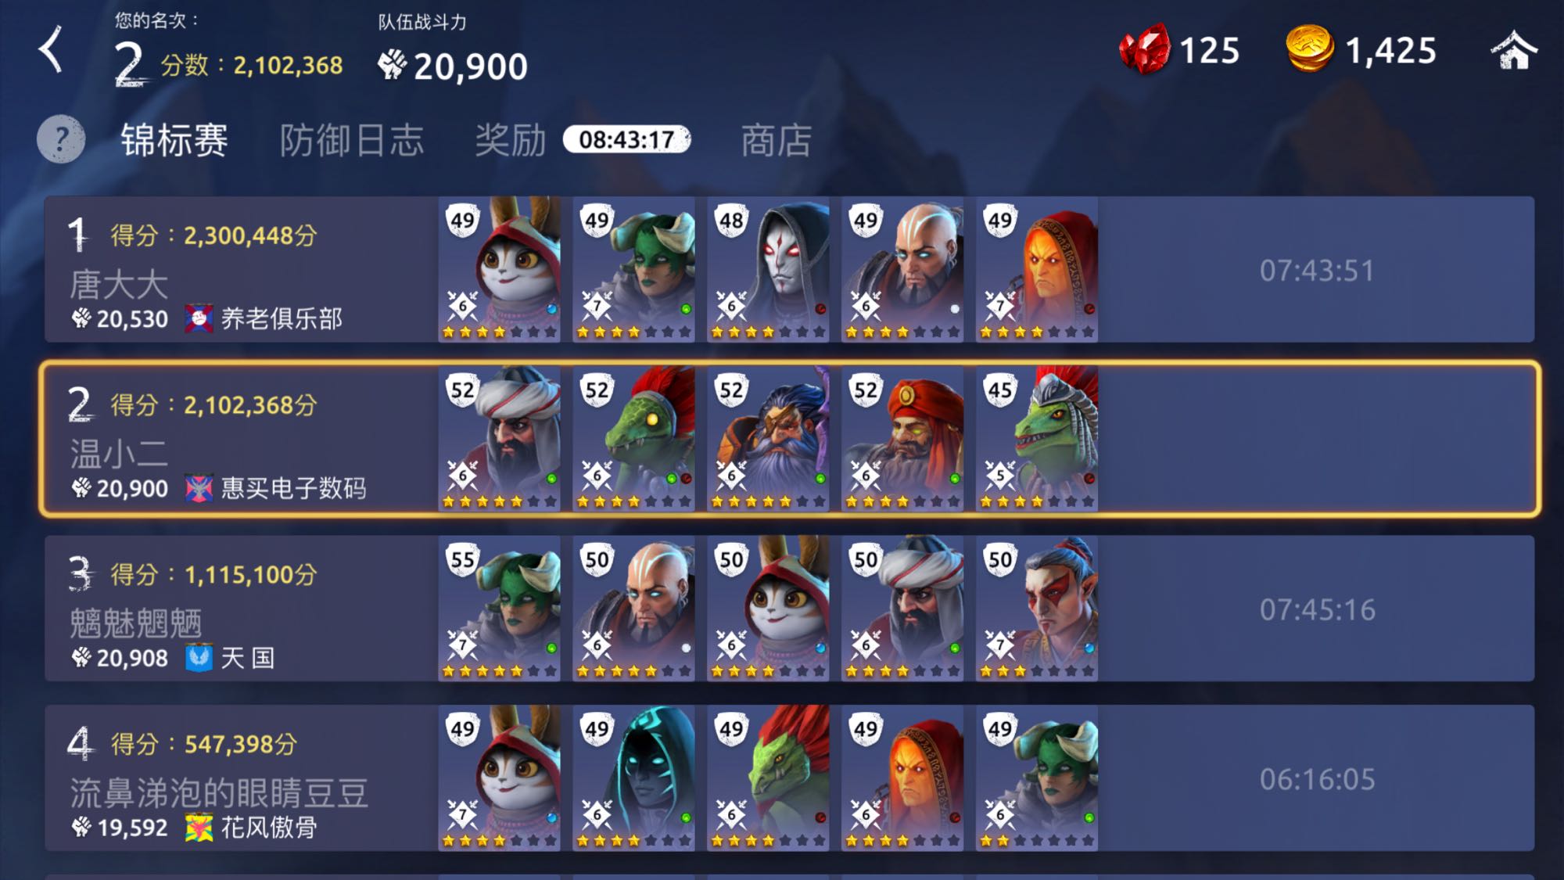Tap 养老俱乐部 guild emblem icon
This screenshot has height=880, width=1564.
point(199,318)
